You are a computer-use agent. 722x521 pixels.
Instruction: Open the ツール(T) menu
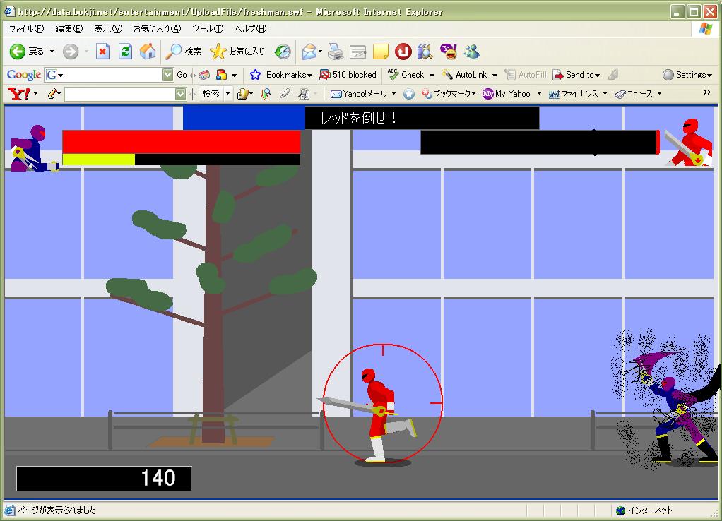tap(208, 29)
